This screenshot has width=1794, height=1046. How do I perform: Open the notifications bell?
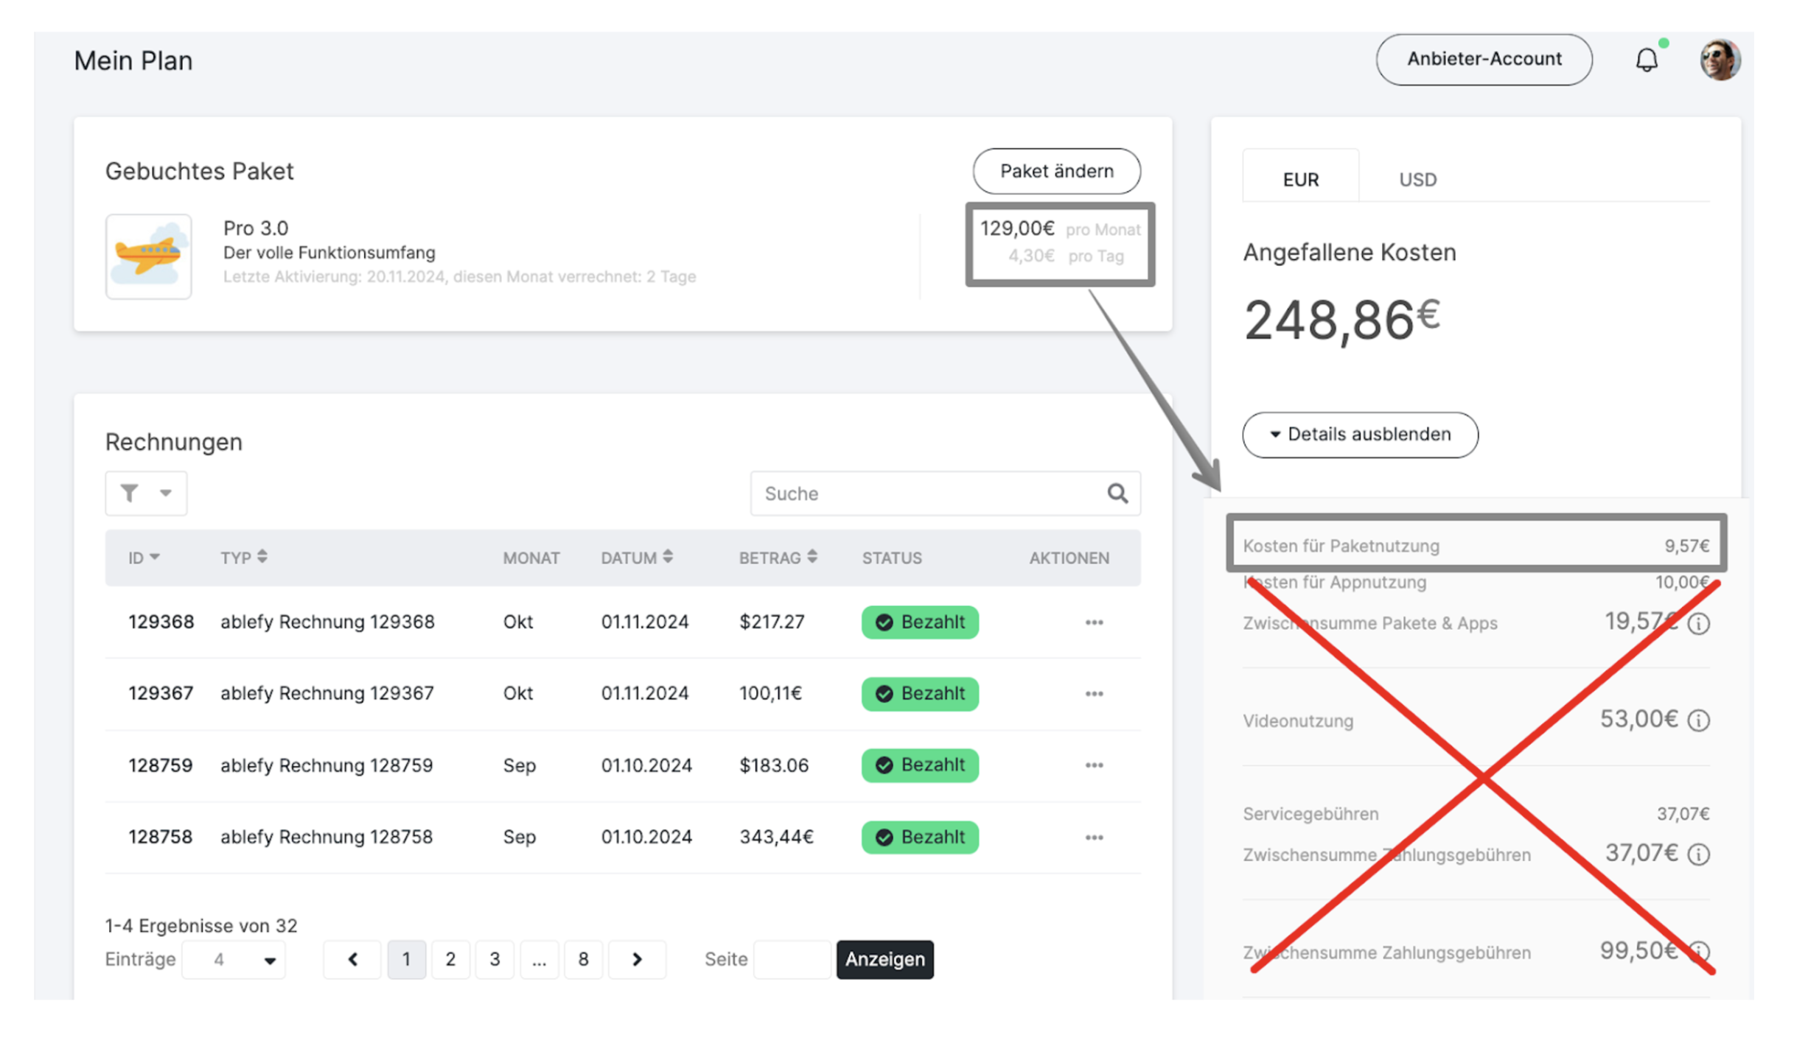pyautogui.click(x=1646, y=60)
